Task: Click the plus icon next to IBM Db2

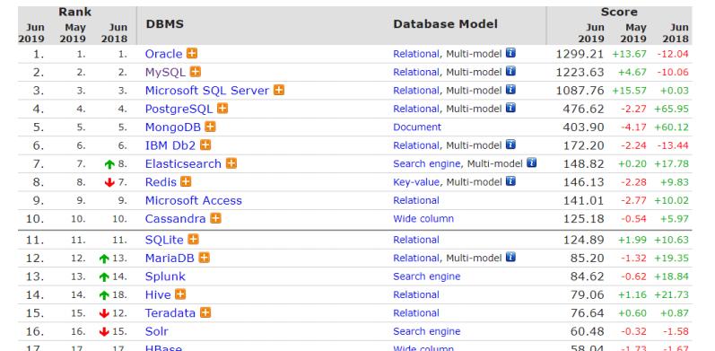Action: (x=205, y=145)
